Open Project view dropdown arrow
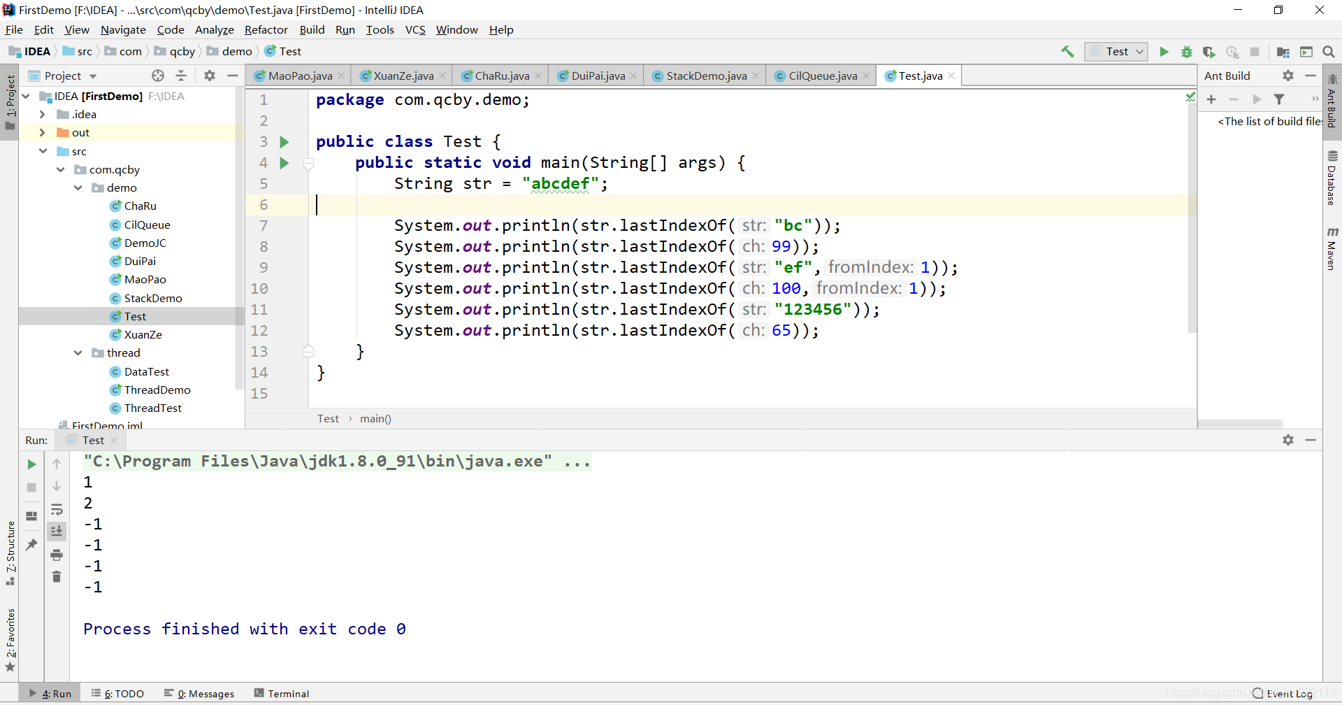This screenshot has height=705, width=1342. tap(93, 76)
